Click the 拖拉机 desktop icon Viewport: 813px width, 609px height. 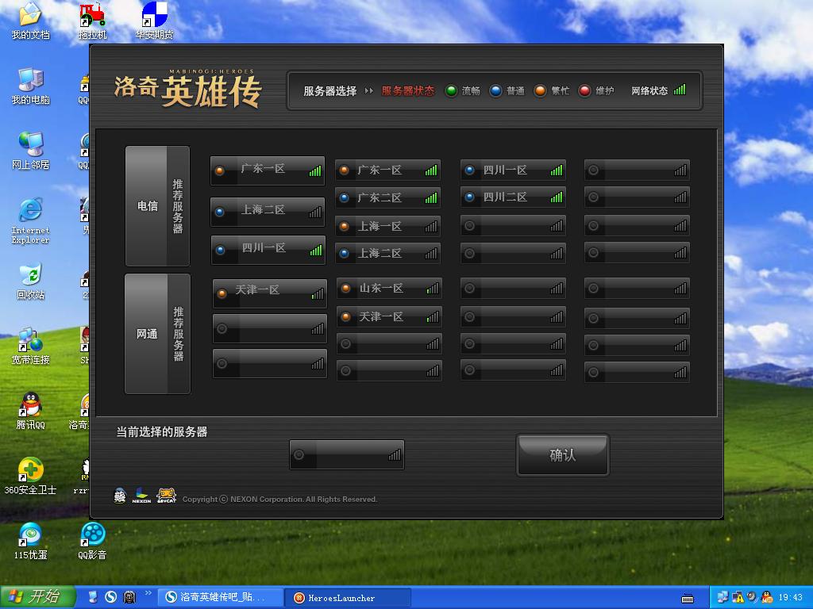coord(92,21)
